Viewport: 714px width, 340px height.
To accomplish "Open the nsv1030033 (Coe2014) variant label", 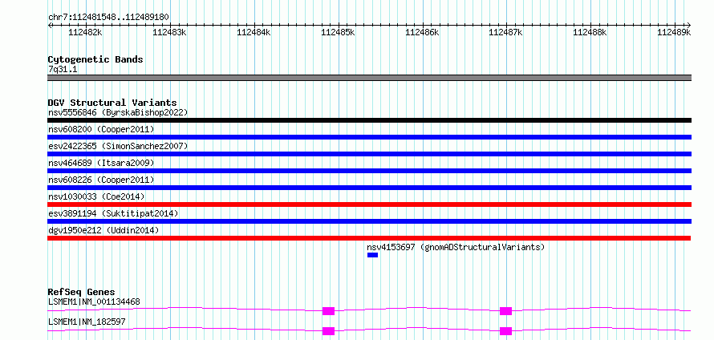I will click(96, 196).
